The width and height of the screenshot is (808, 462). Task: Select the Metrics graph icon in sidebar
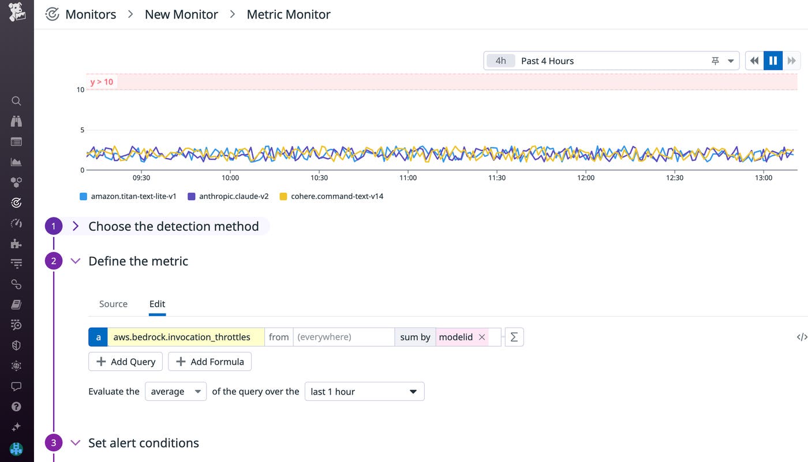click(x=16, y=161)
